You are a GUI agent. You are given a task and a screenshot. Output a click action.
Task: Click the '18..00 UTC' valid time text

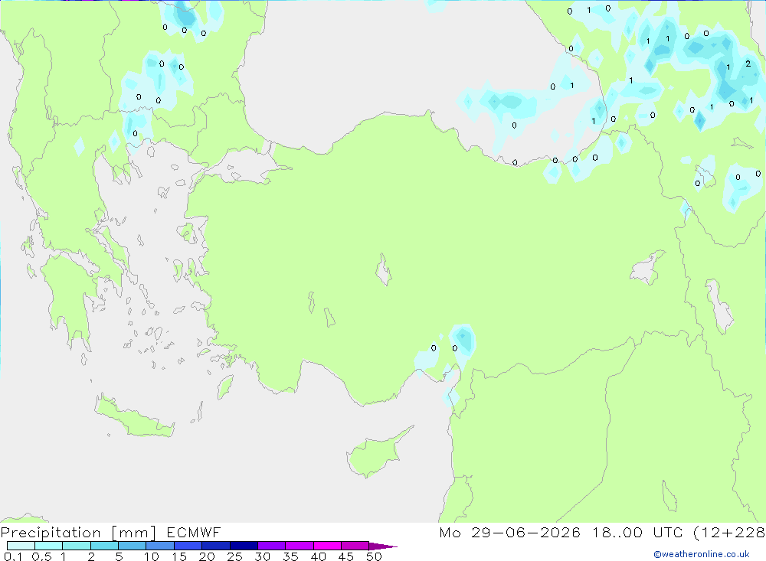(x=637, y=532)
